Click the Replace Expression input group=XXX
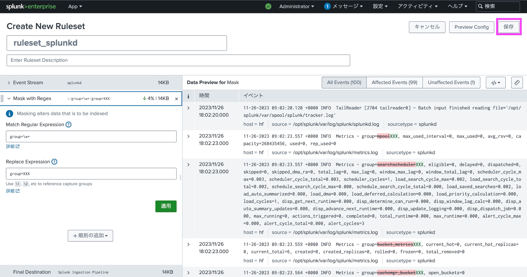 [91, 174]
